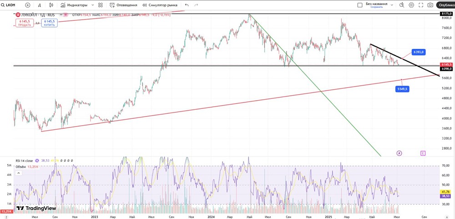The height and width of the screenshot is (219, 455).
Task: Open symbol search for LKOH
Action: [8, 5]
